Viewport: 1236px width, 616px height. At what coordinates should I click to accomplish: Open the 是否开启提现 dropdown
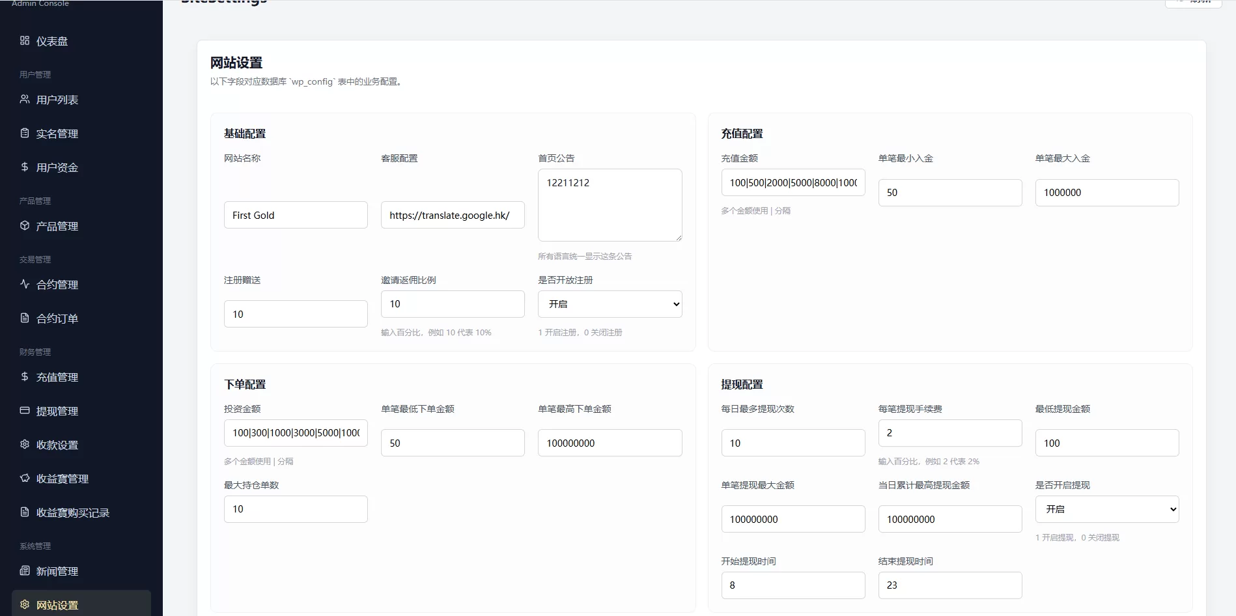click(1107, 509)
